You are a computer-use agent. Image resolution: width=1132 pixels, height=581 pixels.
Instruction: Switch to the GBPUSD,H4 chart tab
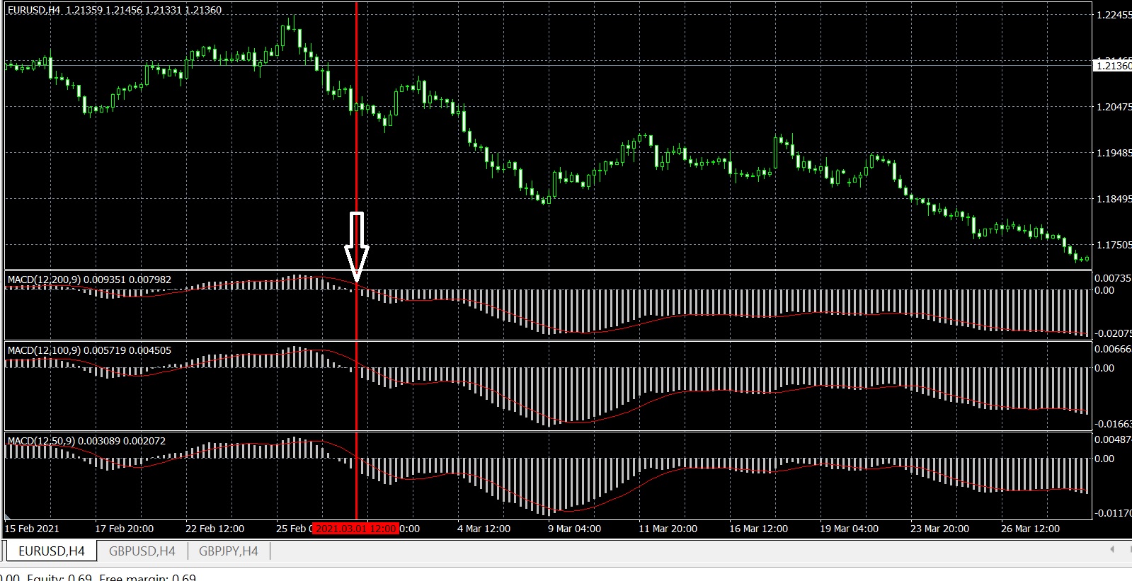coord(142,551)
